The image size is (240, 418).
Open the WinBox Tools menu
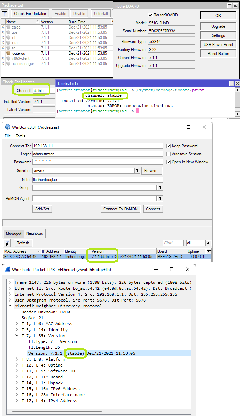click(20, 136)
